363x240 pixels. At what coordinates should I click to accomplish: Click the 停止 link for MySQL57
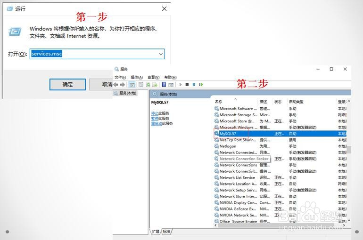tap(155, 113)
